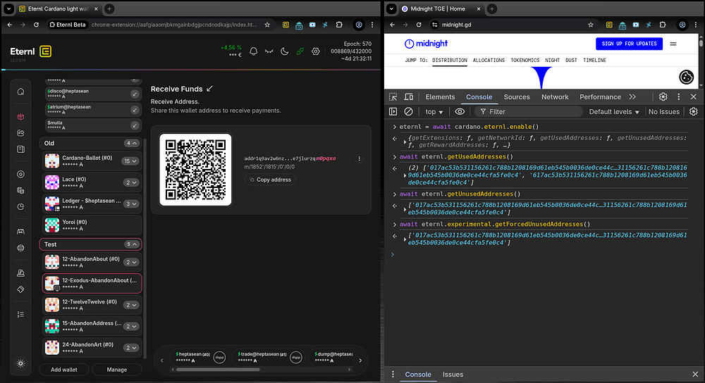The height and width of the screenshot is (383, 705).
Task: Open the globe icon in Eternl sidebar
Action: coord(20,248)
